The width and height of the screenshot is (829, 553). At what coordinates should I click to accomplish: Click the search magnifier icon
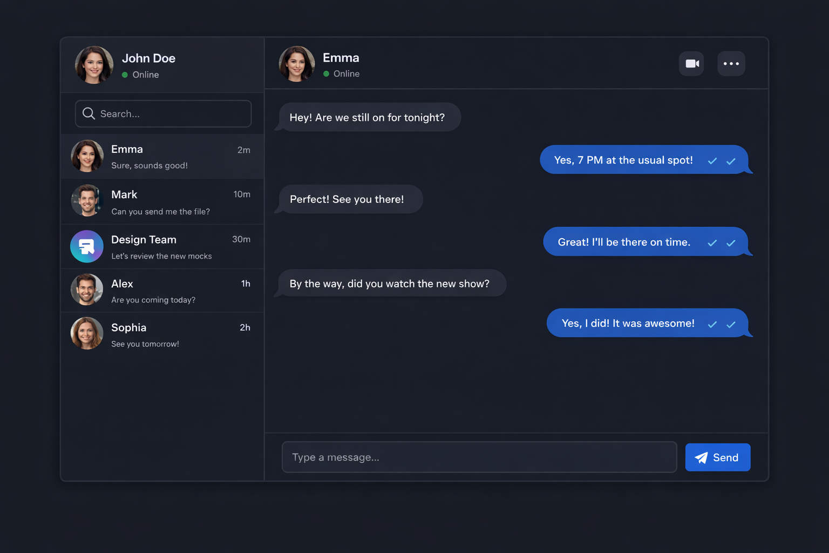click(89, 113)
